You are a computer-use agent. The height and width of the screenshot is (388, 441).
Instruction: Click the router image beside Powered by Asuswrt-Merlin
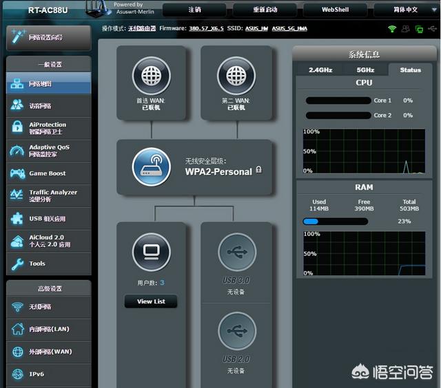click(x=99, y=8)
